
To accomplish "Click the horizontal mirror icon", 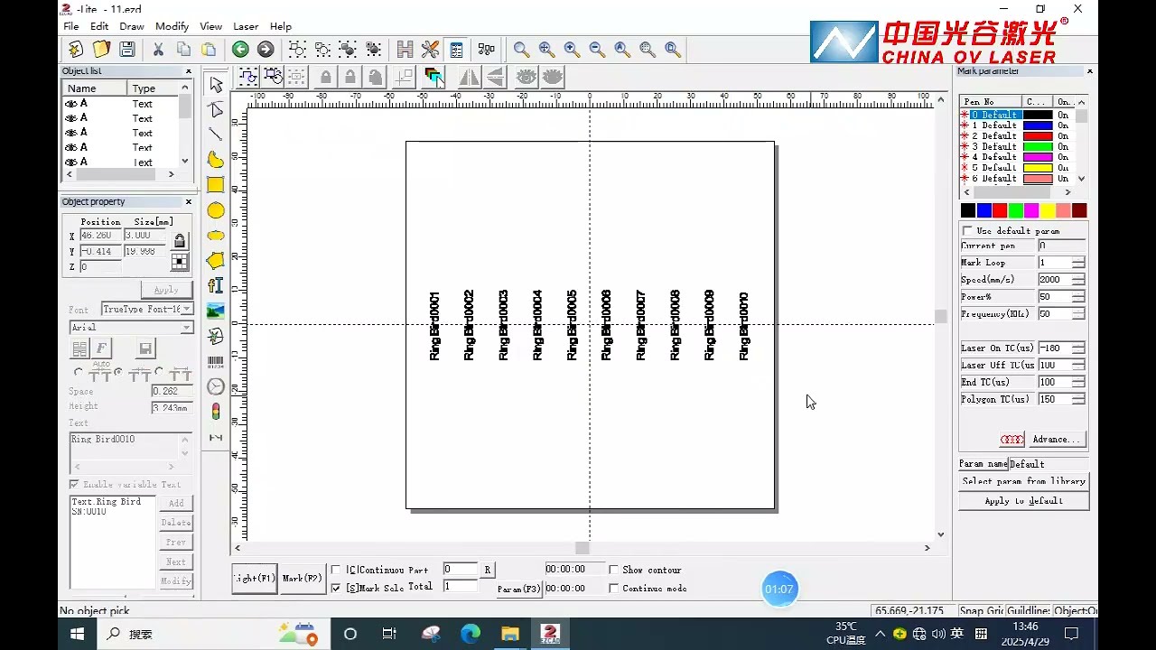I will coord(469,78).
